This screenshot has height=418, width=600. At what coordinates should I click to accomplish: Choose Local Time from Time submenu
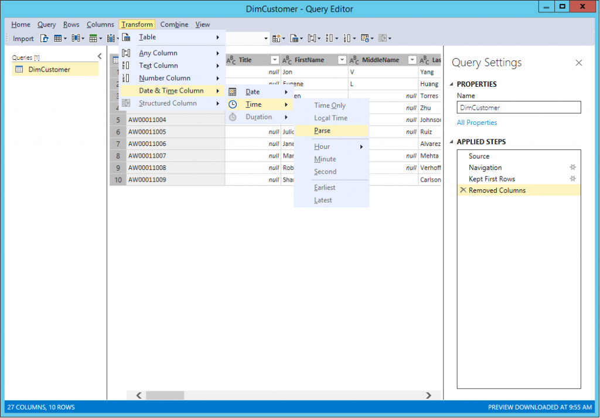pos(332,118)
